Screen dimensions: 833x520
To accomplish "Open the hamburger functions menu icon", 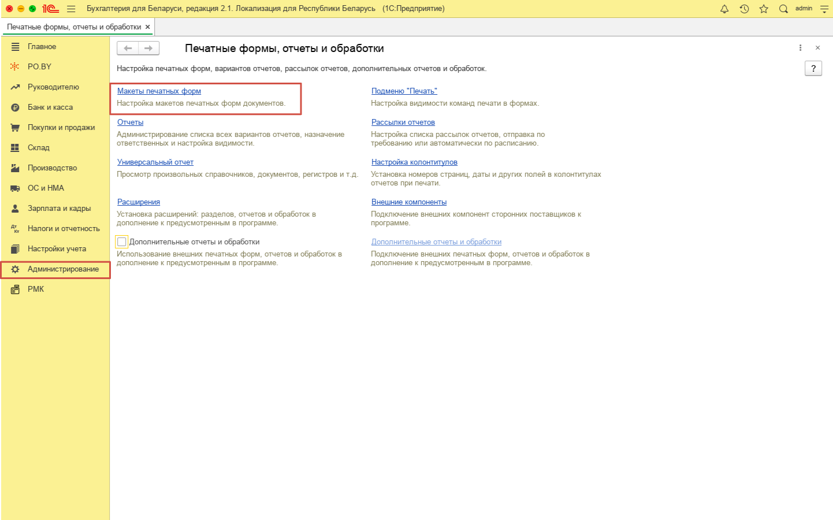I will (71, 9).
